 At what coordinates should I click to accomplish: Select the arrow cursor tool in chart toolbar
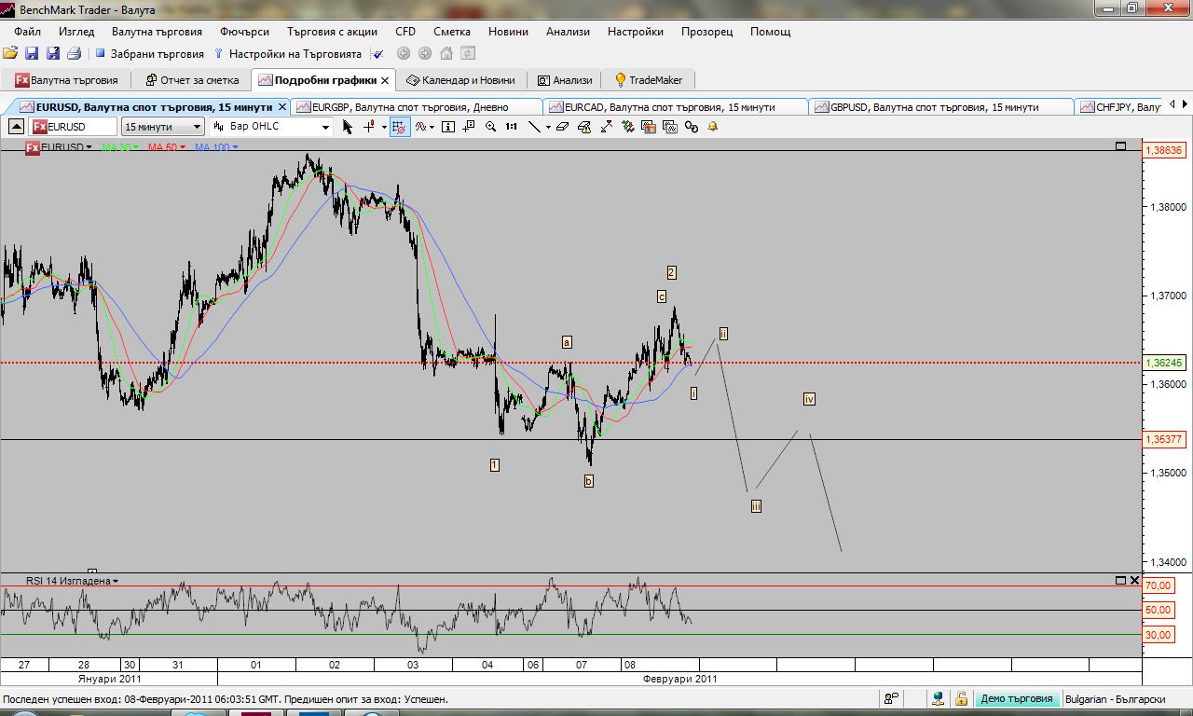348,127
